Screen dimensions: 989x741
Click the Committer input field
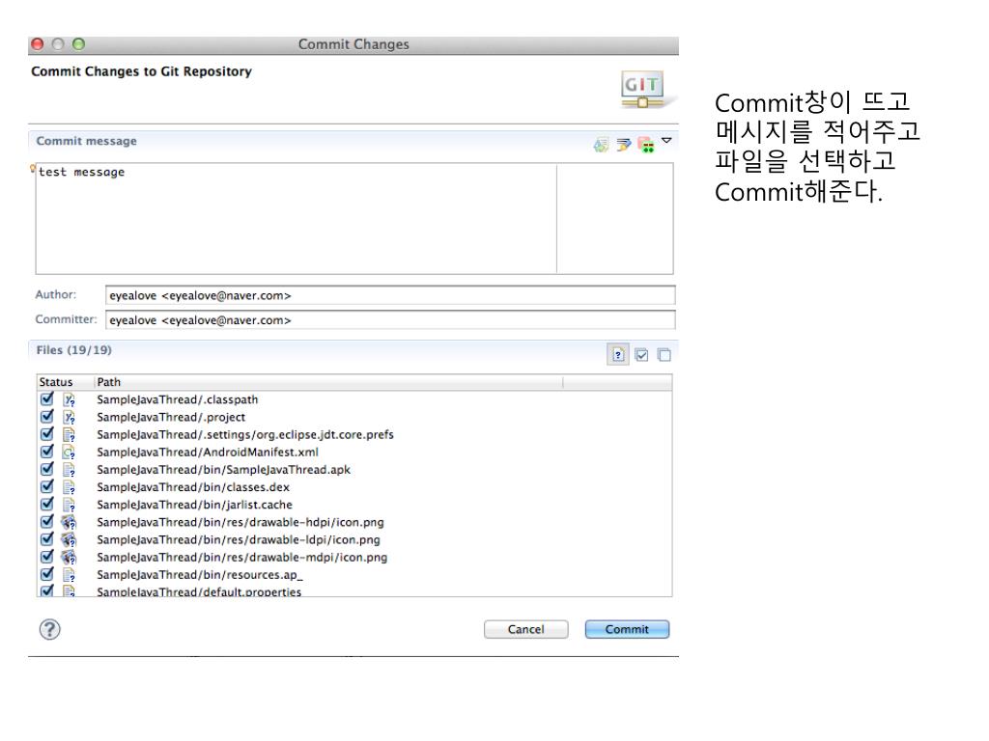390,320
